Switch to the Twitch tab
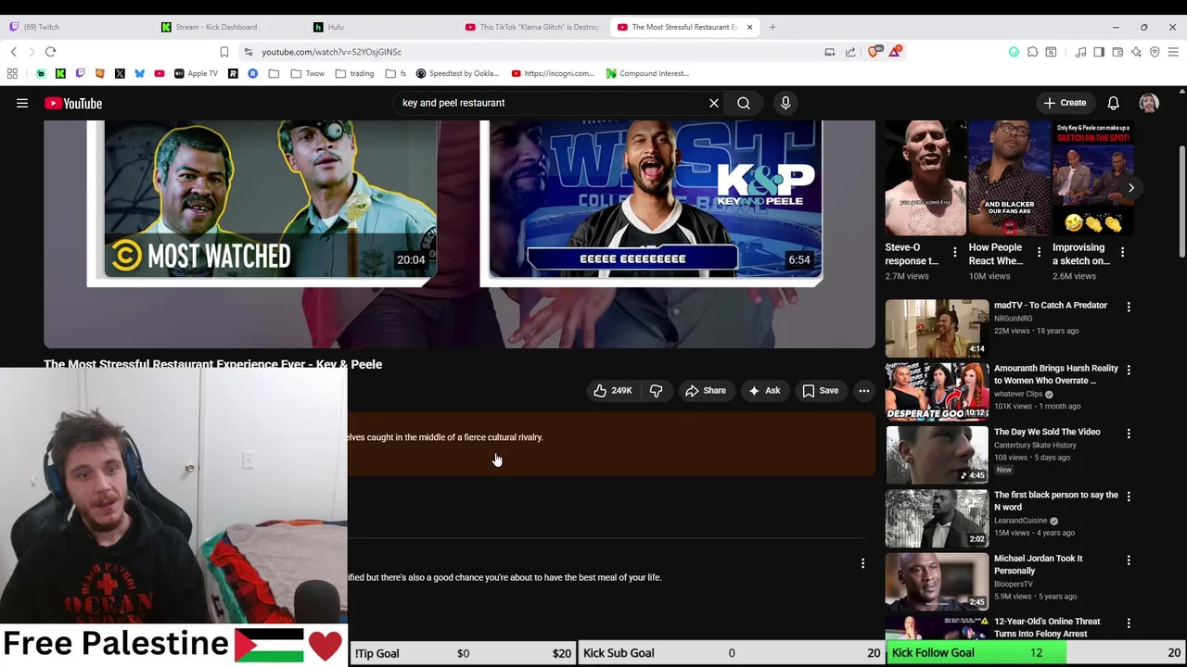Image resolution: width=1187 pixels, height=667 pixels. point(76,27)
